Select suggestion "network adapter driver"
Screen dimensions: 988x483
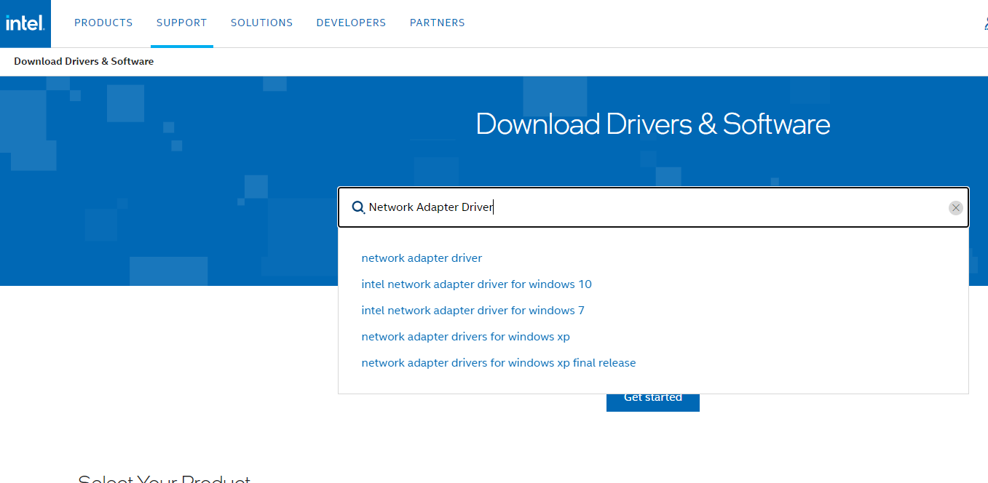[x=422, y=258]
